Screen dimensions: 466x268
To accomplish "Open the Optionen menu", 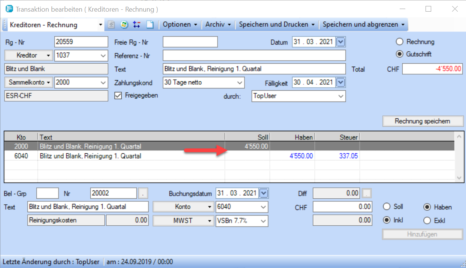I will pyautogui.click(x=180, y=25).
